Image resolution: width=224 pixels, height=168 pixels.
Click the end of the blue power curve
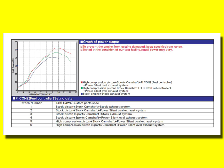[x=59, y=59]
